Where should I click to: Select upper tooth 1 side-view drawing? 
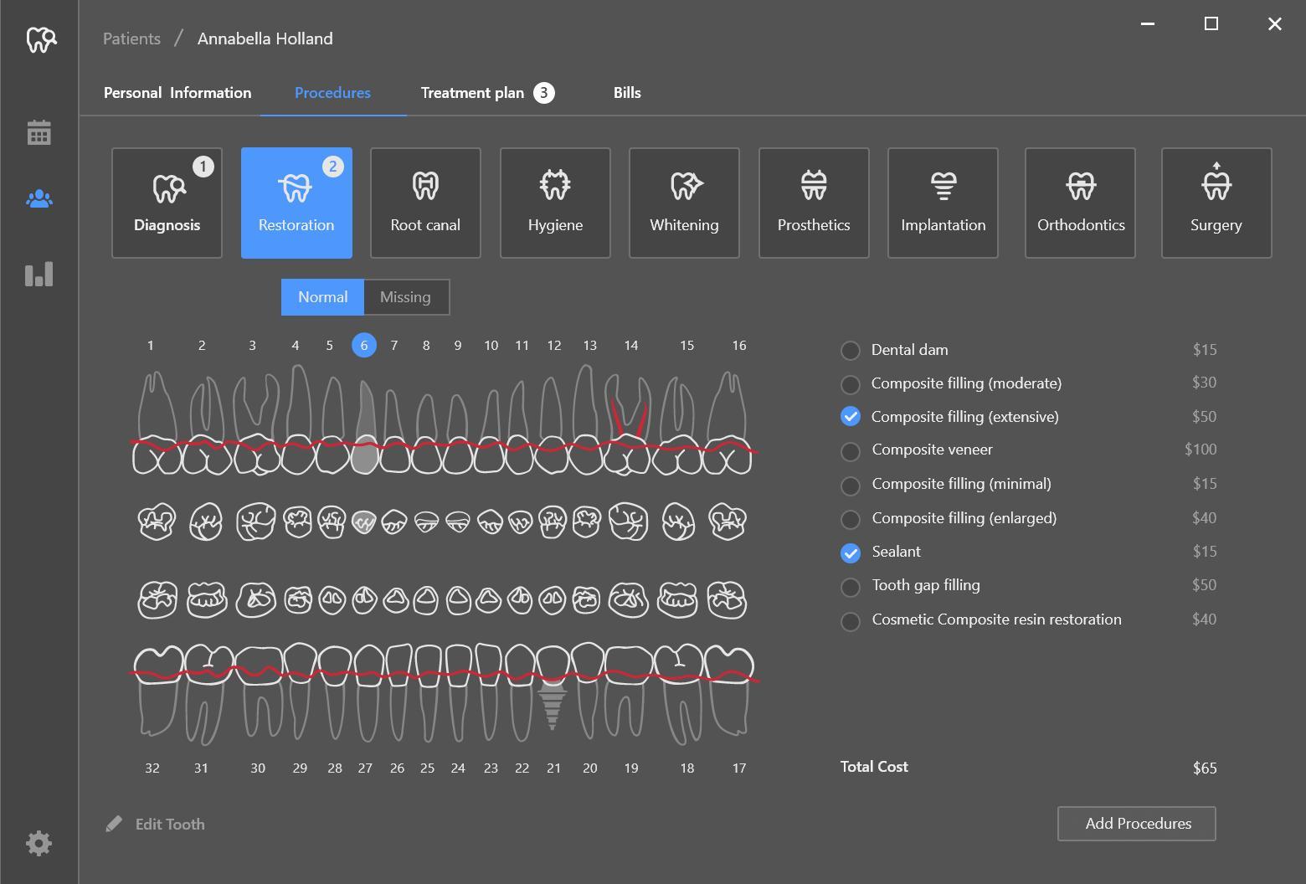coord(157,424)
